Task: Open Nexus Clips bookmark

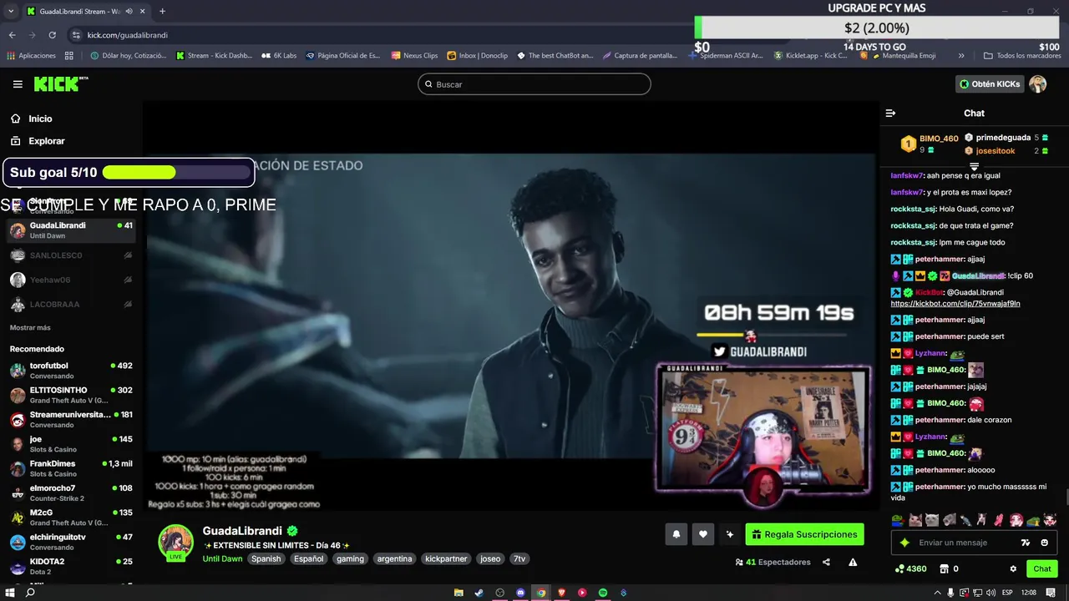Action: pos(414,56)
